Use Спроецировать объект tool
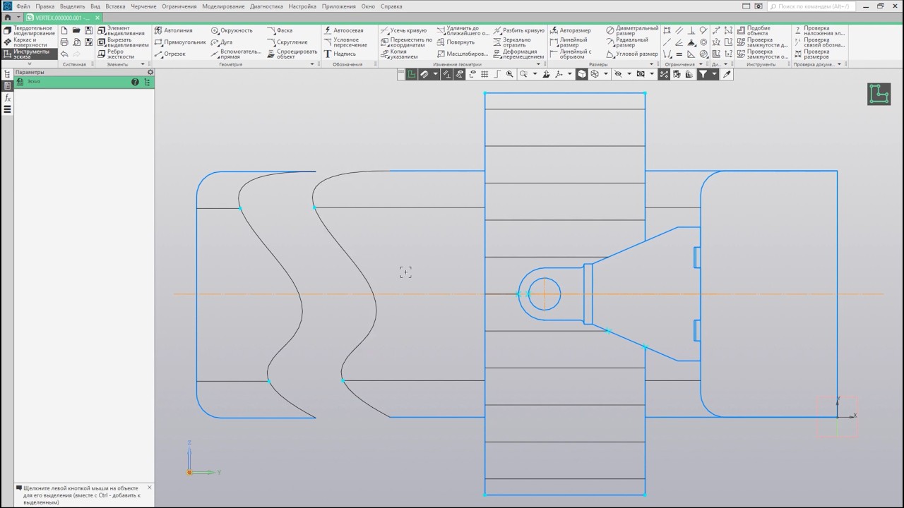This screenshot has height=508, width=904. pos(292,54)
